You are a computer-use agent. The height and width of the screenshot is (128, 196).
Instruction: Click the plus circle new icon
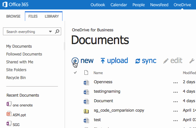75,61
